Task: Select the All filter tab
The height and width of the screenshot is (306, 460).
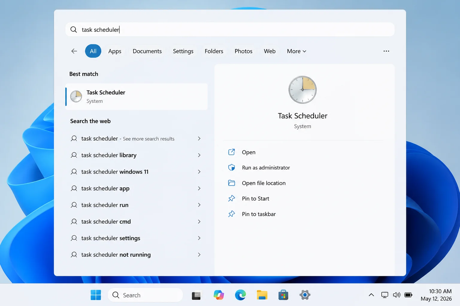Action: pos(93,51)
